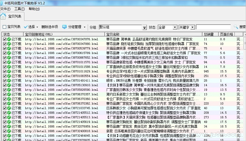Click the magnifier search icon
This screenshot has height=141, width=246.
[x=236, y=27]
